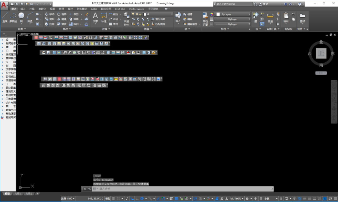
Task: Click the 插入 block insert icon
Action: coord(178,18)
